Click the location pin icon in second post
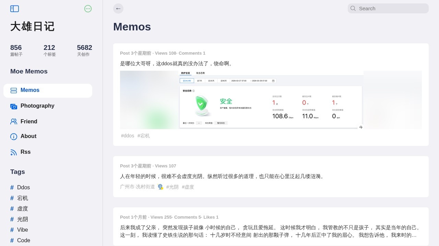Image resolution: width=439 pixels, height=246 pixels. pyautogui.click(x=160, y=187)
